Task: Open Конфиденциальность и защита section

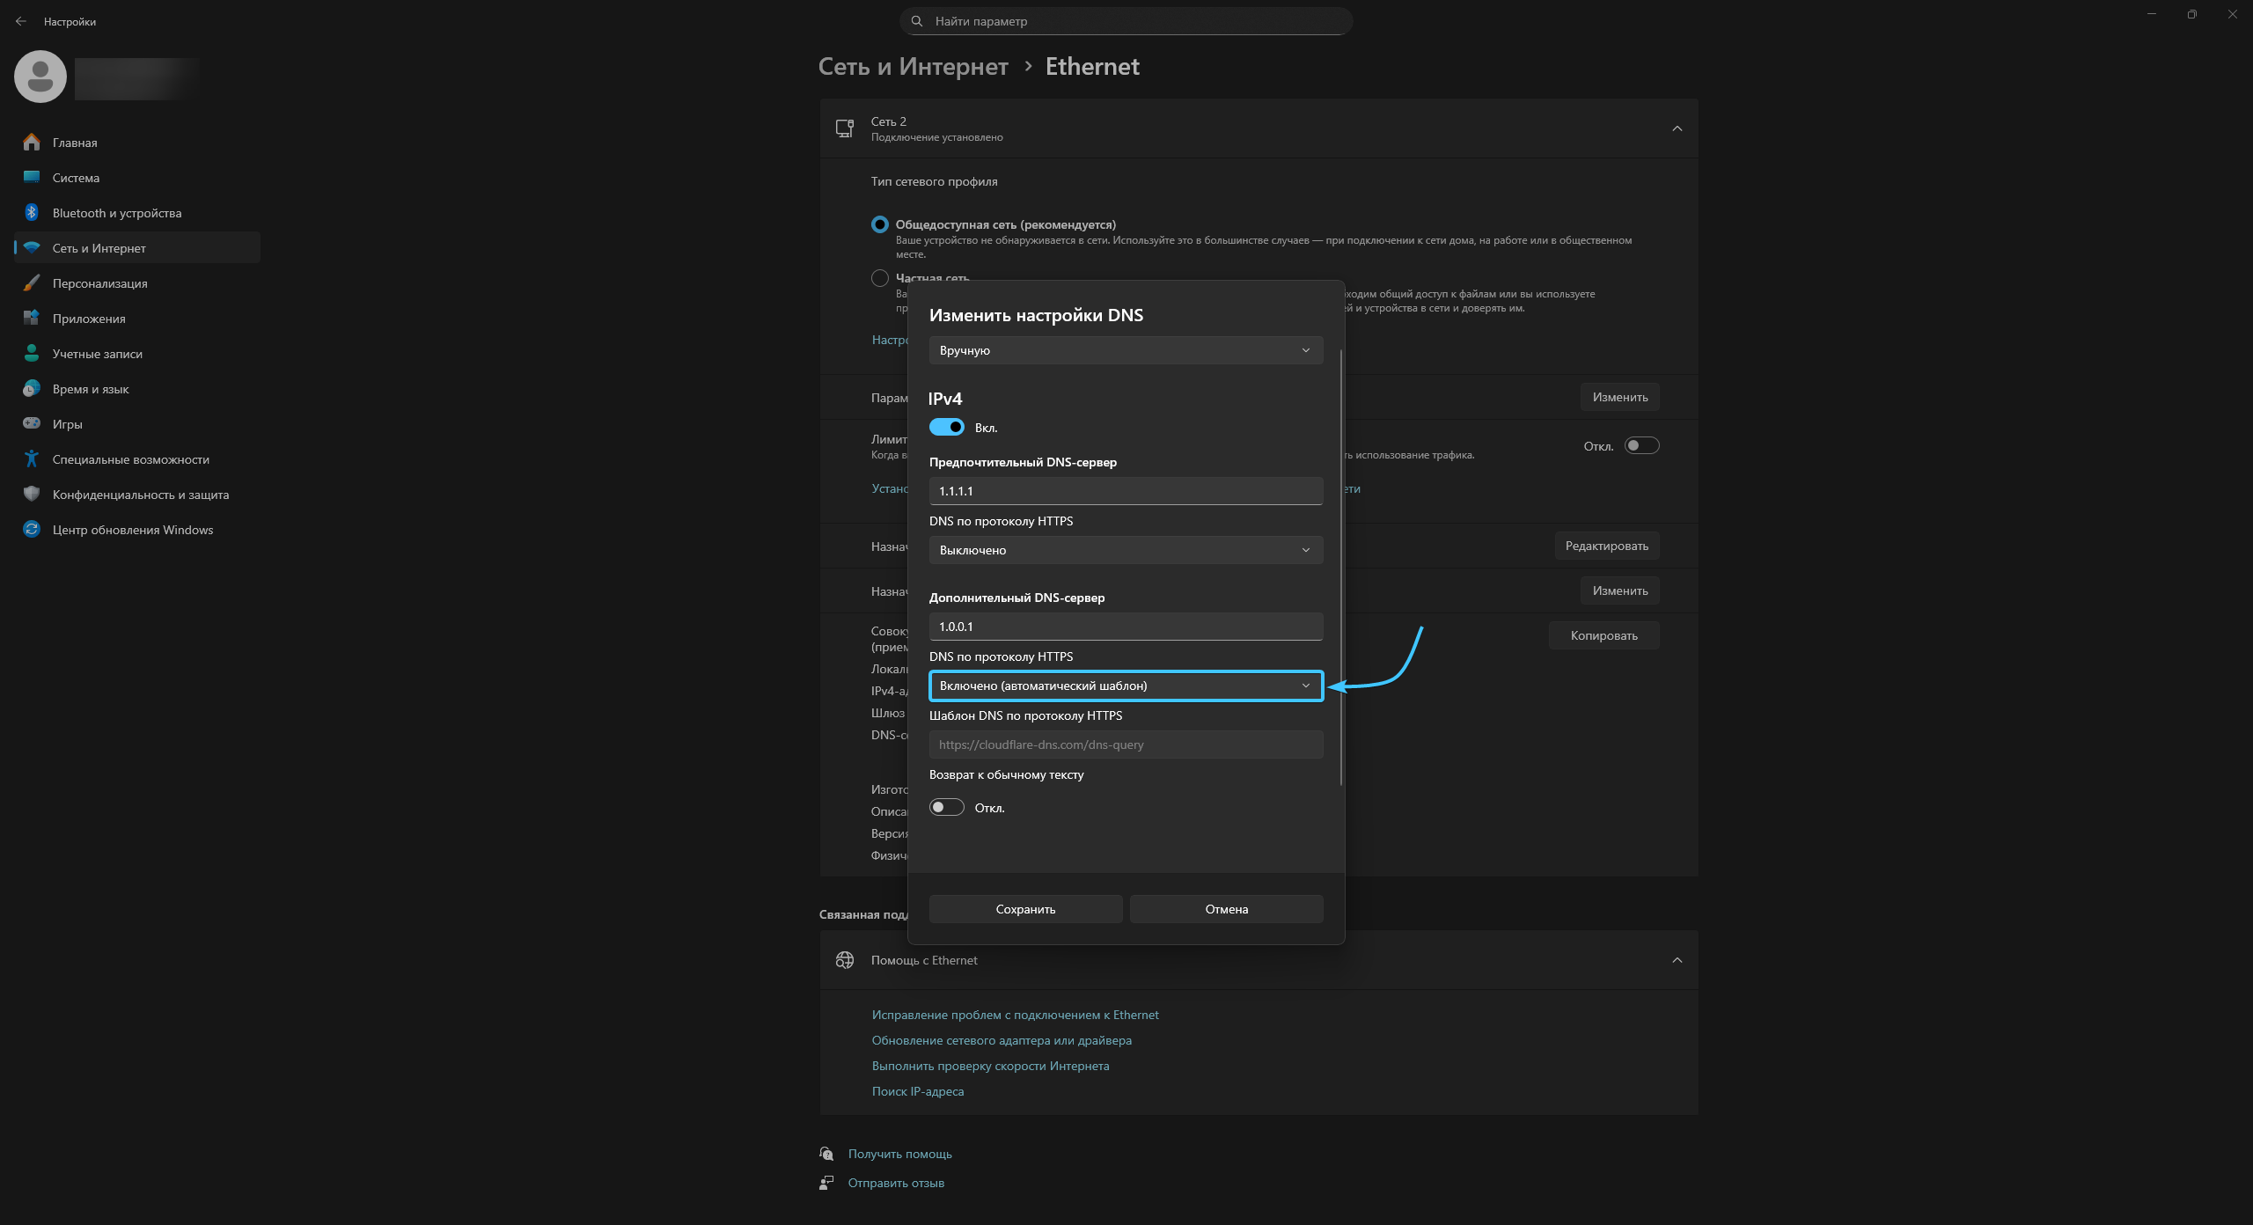Action: 141,495
